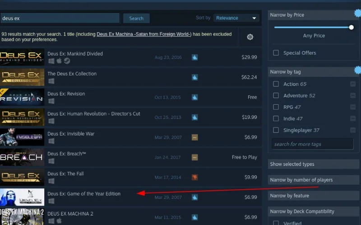Image resolution: width=361 pixels, height=225 pixels.
Task: Click SteamOS icon under Deus Ex: Mankind Divided
Action: point(67,61)
